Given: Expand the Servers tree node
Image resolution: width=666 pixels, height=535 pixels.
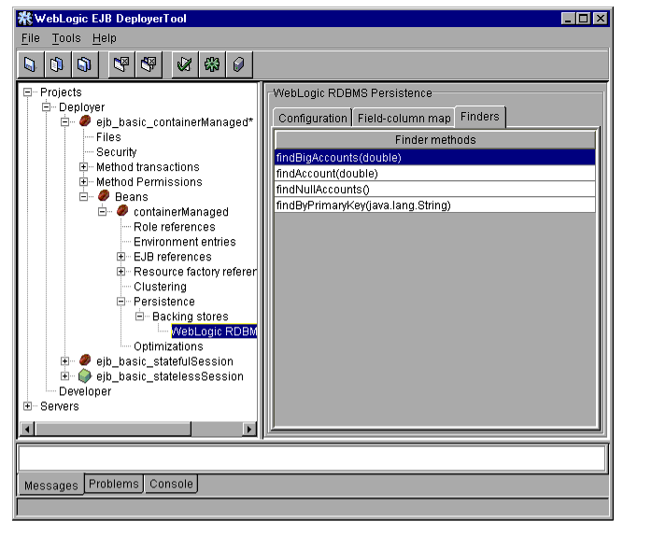Looking at the screenshot, I should 28,406.
